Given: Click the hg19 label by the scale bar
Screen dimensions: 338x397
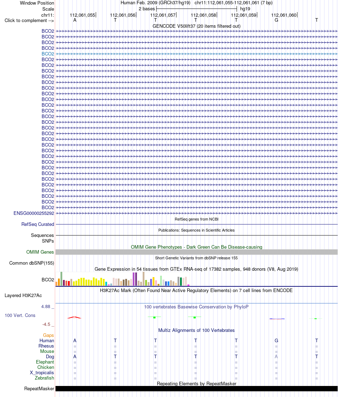Looking at the screenshot, I should coord(245,9).
